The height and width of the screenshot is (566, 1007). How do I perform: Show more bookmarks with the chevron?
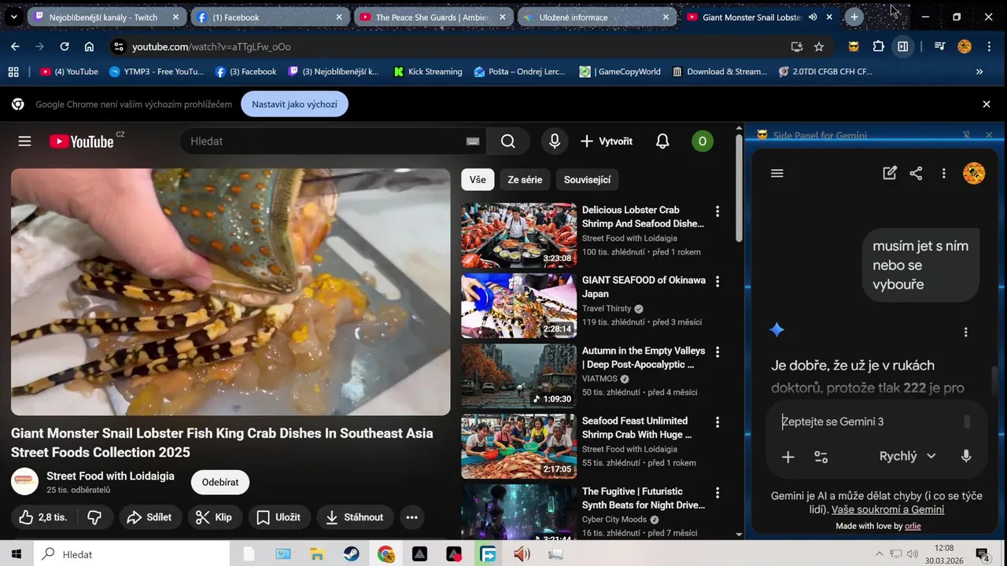point(979,72)
